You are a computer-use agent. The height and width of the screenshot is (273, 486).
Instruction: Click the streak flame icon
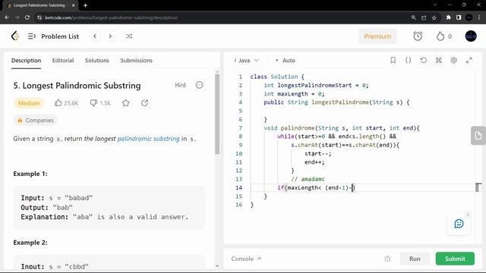[x=440, y=36]
